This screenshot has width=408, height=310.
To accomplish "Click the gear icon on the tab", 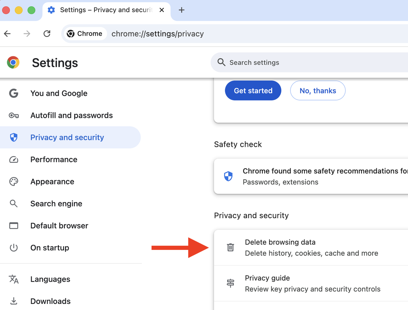I will 51,10.
